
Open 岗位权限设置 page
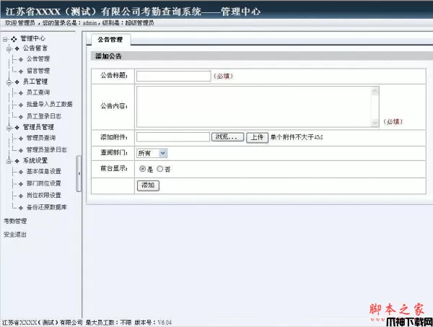coord(43,195)
